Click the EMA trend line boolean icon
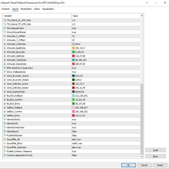Image resolution: width=169 pixels, height=169 pixels. point(5,68)
